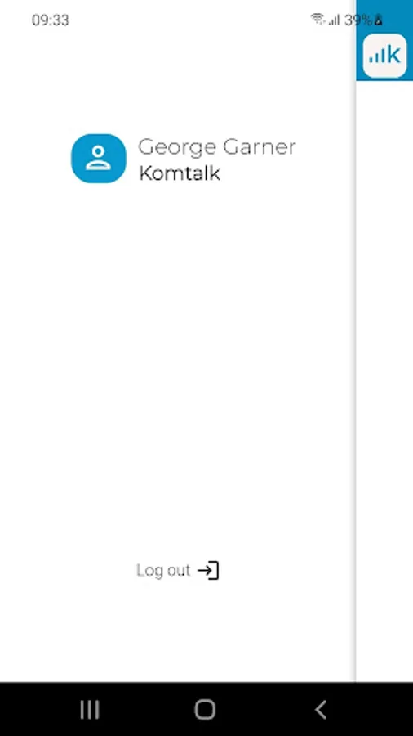Tap the blue header strip beside the logo
The height and width of the screenshot is (736, 413).
[360, 56]
